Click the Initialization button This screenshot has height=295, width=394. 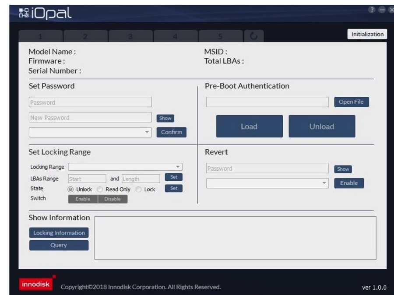[x=367, y=34]
